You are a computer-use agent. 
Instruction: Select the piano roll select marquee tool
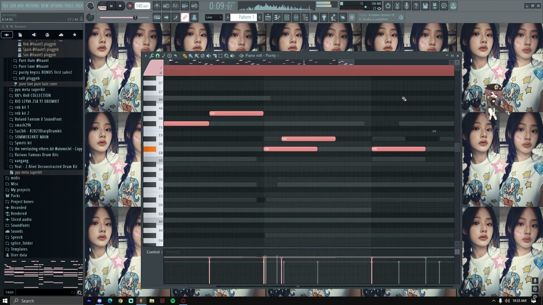click(x=220, y=56)
